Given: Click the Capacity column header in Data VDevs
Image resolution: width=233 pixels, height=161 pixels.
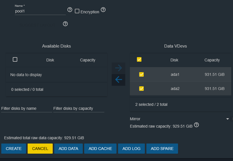Looking at the screenshot, I should (x=212, y=60).
